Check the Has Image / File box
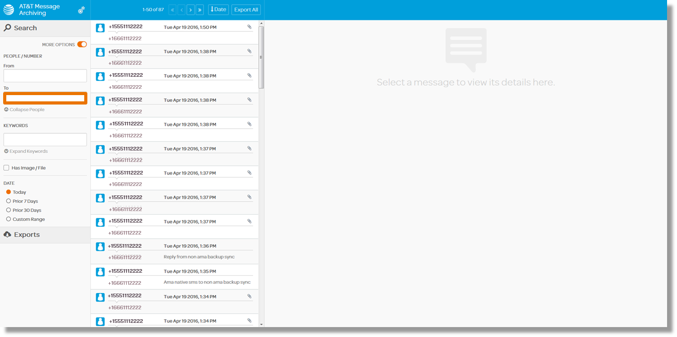Image resolution: width=677 pixels, height=337 pixels. [6, 168]
